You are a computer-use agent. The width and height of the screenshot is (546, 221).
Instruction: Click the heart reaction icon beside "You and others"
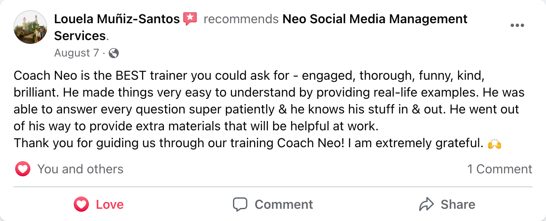coord(23,169)
